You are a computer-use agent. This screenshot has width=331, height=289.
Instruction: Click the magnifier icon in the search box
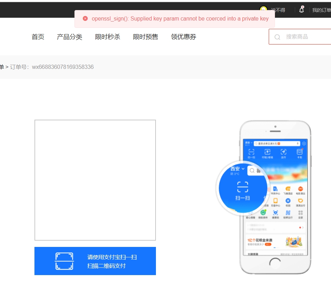click(x=277, y=37)
